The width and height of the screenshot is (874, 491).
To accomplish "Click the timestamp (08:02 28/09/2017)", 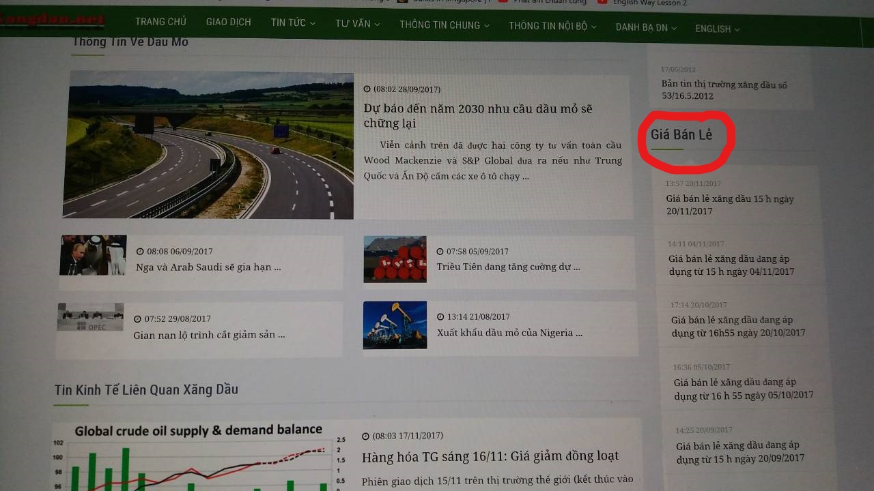I will [x=407, y=89].
